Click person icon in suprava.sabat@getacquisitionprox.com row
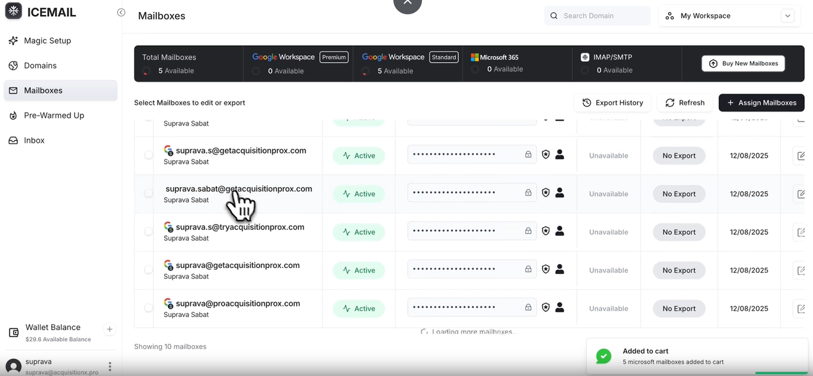 tap(559, 193)
